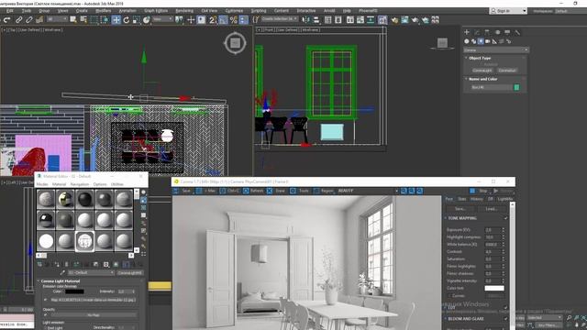The image size is (587, 330).
Task: Open the Modify tab in command panel
Action: [x=477, y=33]
